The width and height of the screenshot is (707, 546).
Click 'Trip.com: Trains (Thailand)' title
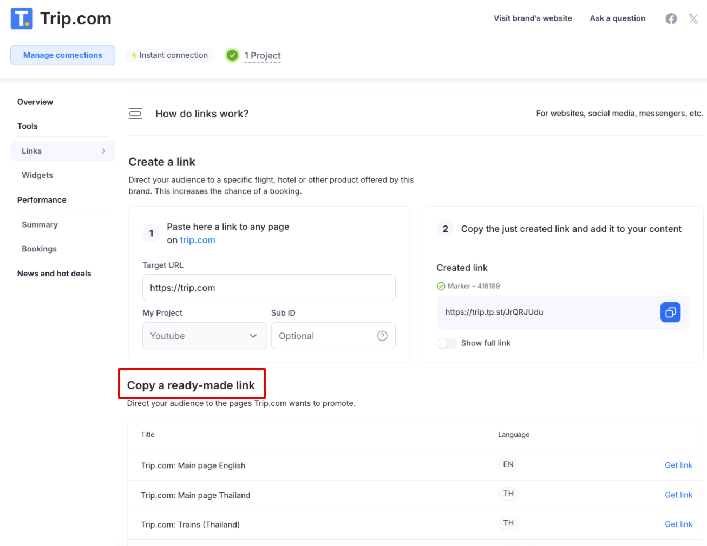(190, 524)
